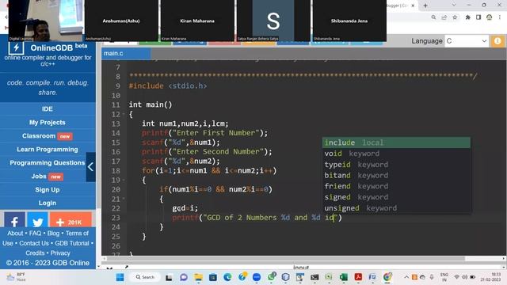Open IDE in the sidebar menu
The height and width of the screenshot is (285, 507).
pyautogui.click(x=48, y=109)
